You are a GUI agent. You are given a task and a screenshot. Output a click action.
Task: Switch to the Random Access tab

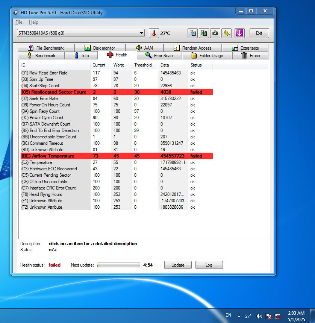click(192, 48)
